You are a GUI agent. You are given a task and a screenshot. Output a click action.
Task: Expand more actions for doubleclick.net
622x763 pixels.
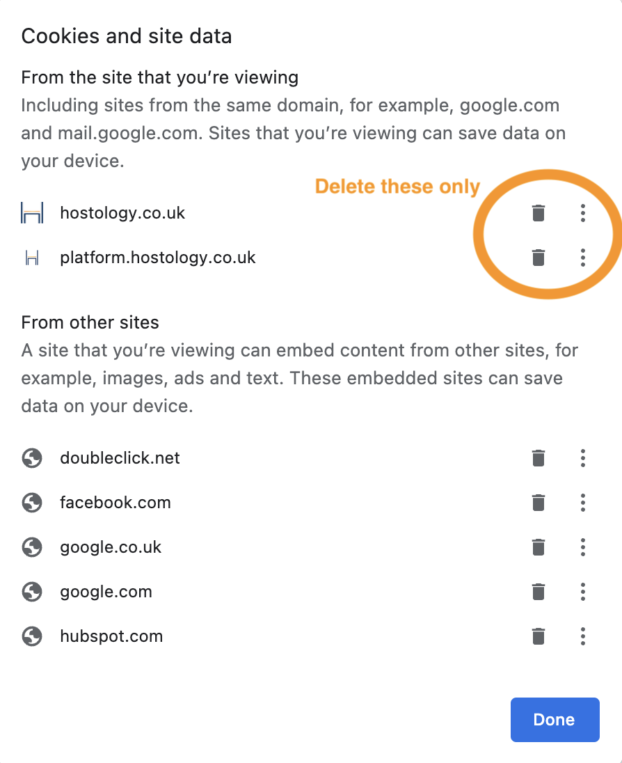coord(583,458)
